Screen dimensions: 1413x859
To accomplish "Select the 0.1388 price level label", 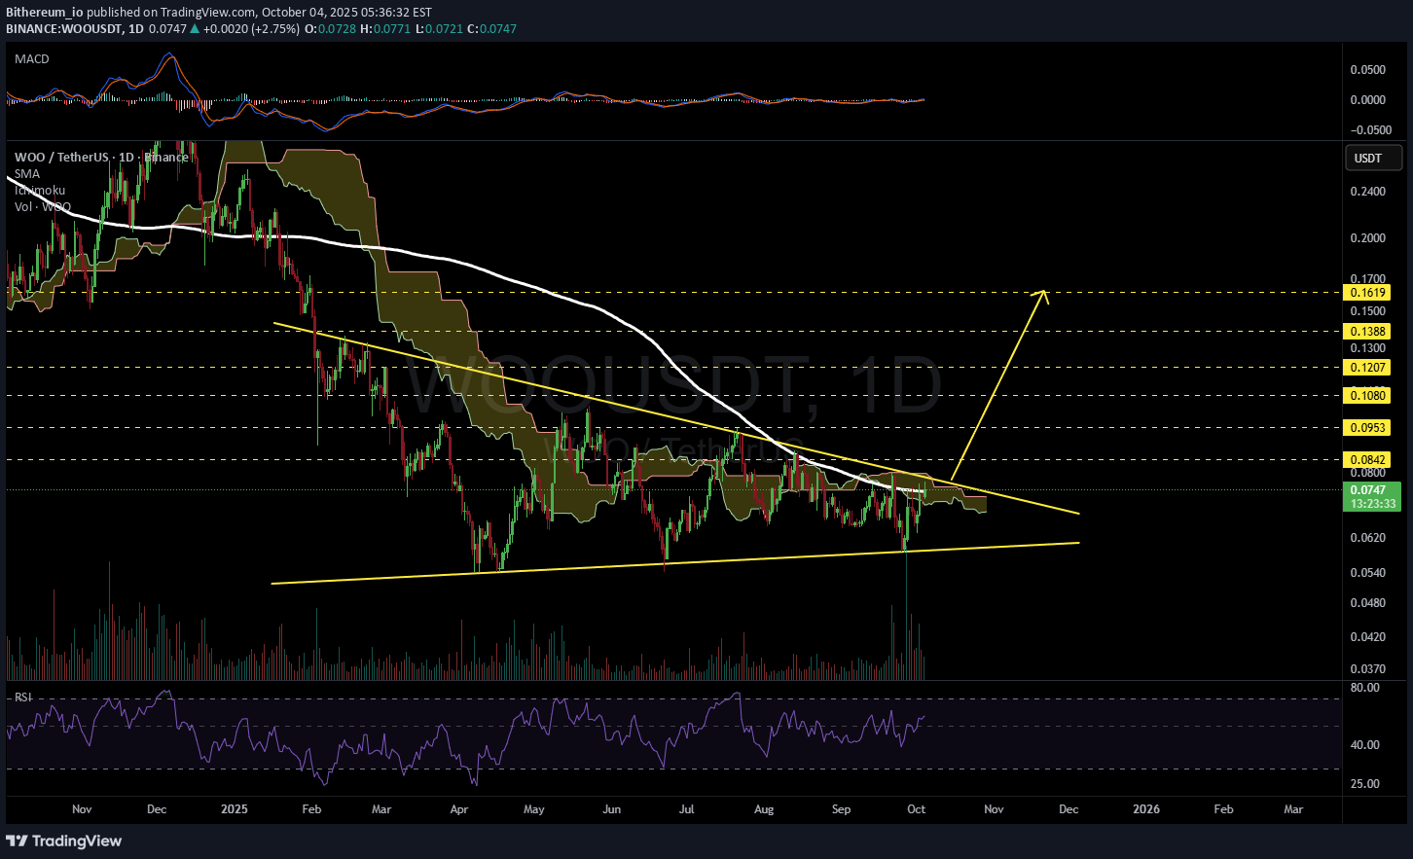I will click(1366, 332).
